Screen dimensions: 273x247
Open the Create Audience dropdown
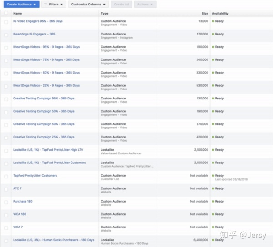click(21, 4)
